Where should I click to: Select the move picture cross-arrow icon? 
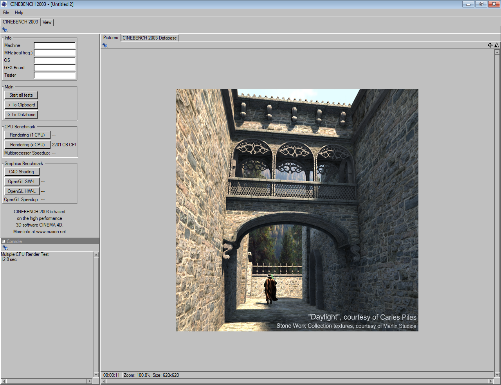490,45
